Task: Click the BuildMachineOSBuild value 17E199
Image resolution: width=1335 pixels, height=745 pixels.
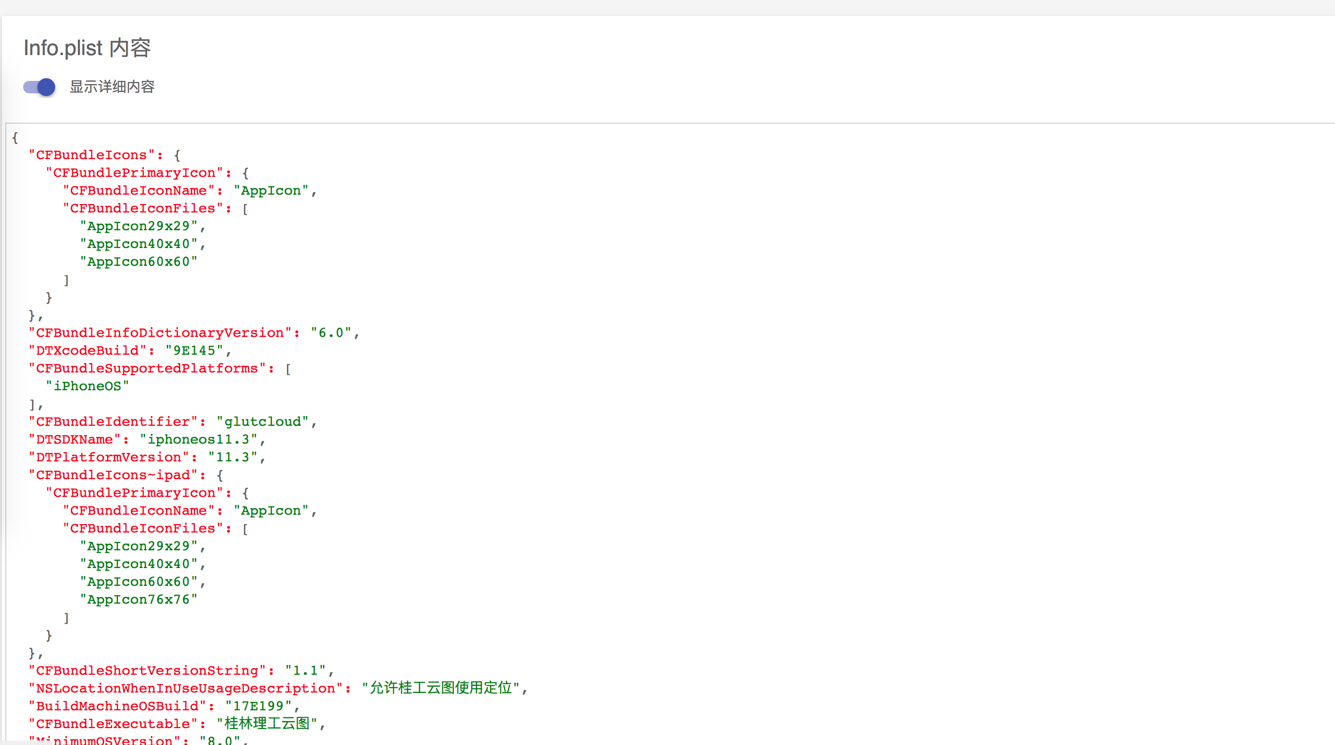Action: [x=258, y=706]
